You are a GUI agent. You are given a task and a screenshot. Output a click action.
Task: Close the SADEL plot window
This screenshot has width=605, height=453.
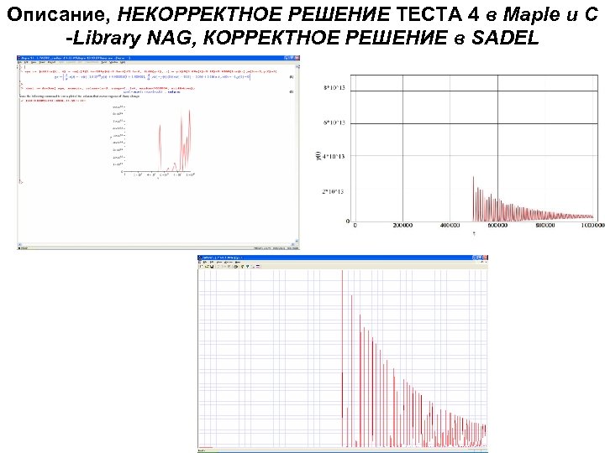486,258
